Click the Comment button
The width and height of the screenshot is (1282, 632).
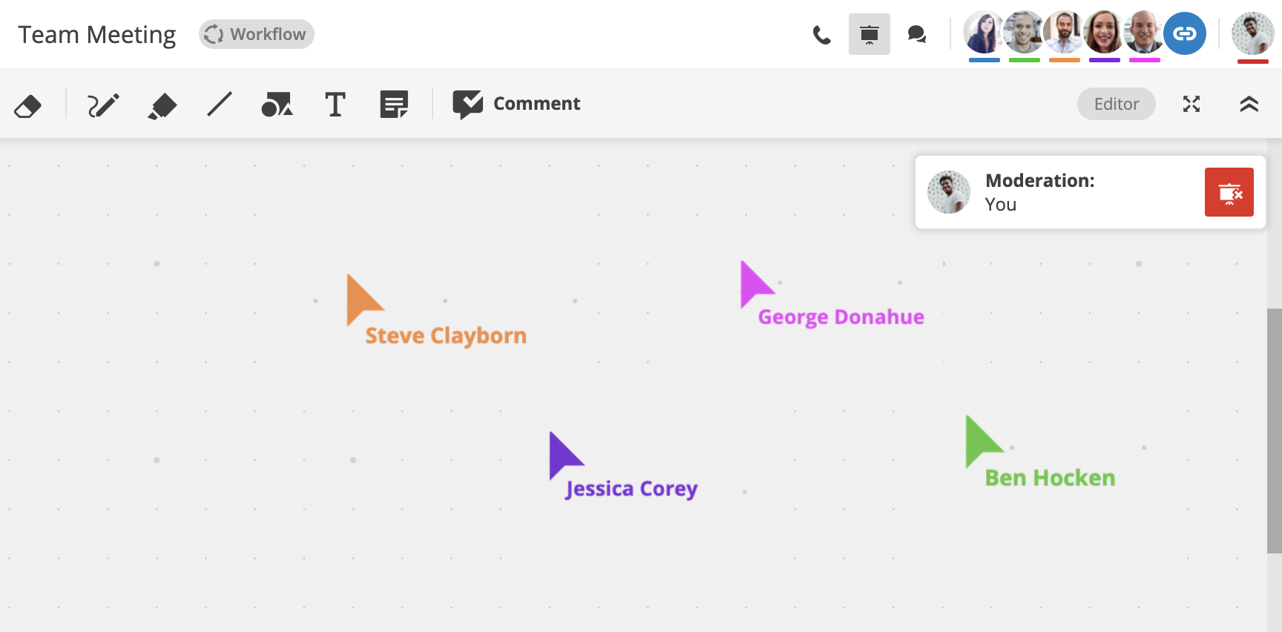[x=516, y=104]
